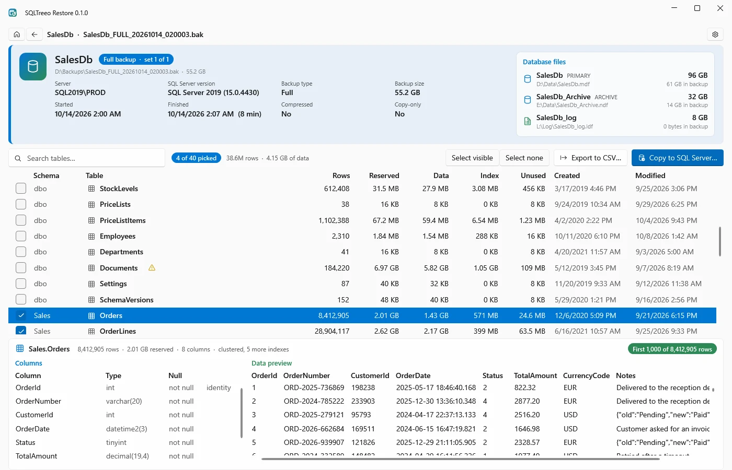Viewport: 732px width, 470px height.
Task: Click the Select visible button
Action: (472, 158)
